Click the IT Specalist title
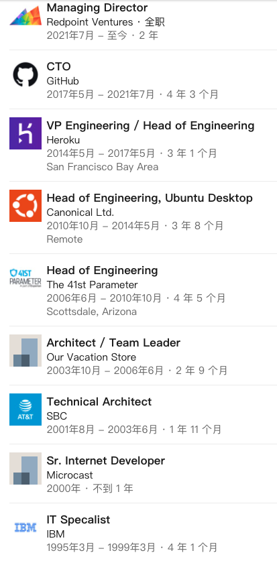Screen dimensions: 277x561 point(78,519)
